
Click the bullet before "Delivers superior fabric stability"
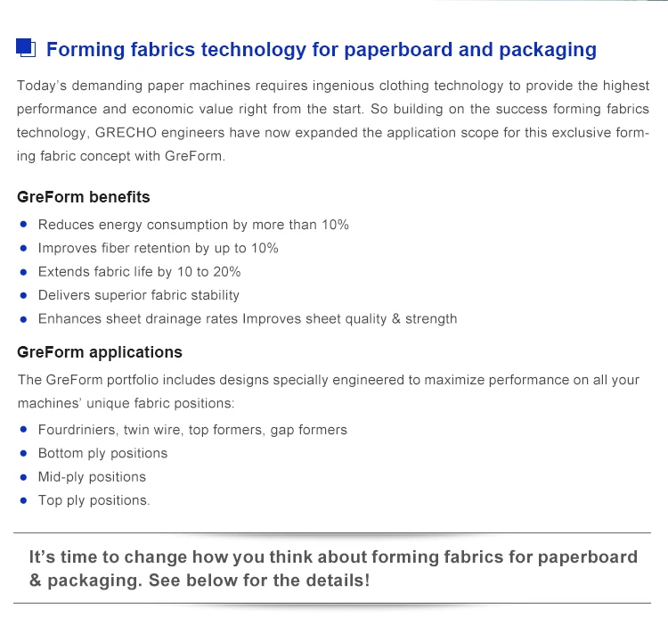24,295
